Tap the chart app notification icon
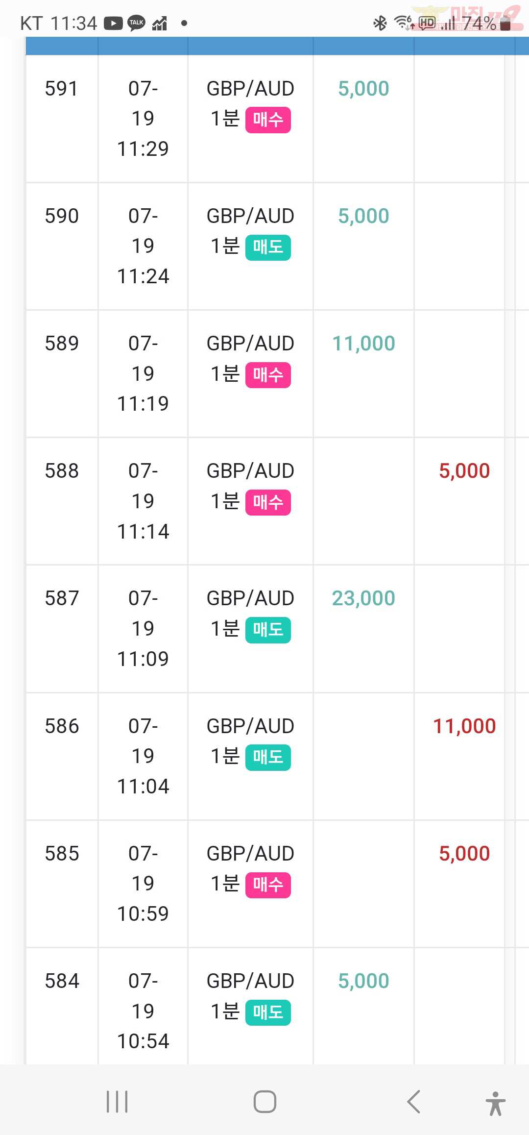 coord(160,23)
